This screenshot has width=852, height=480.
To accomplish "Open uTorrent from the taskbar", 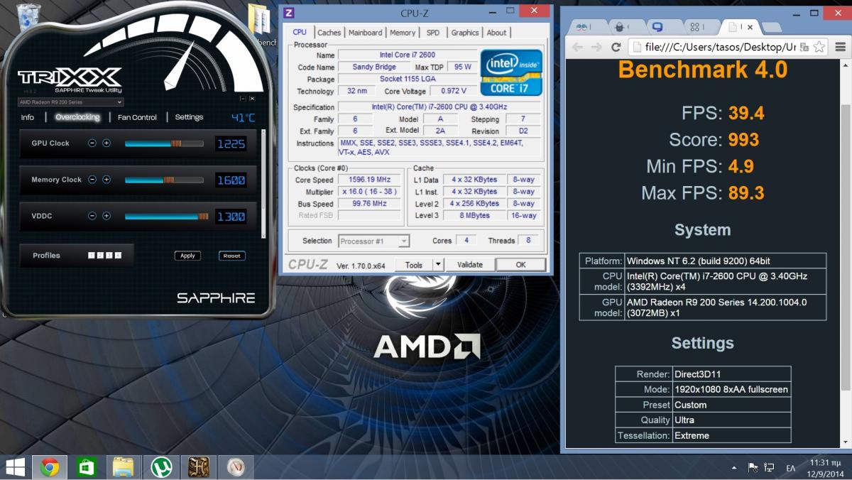I will (161, 467).
